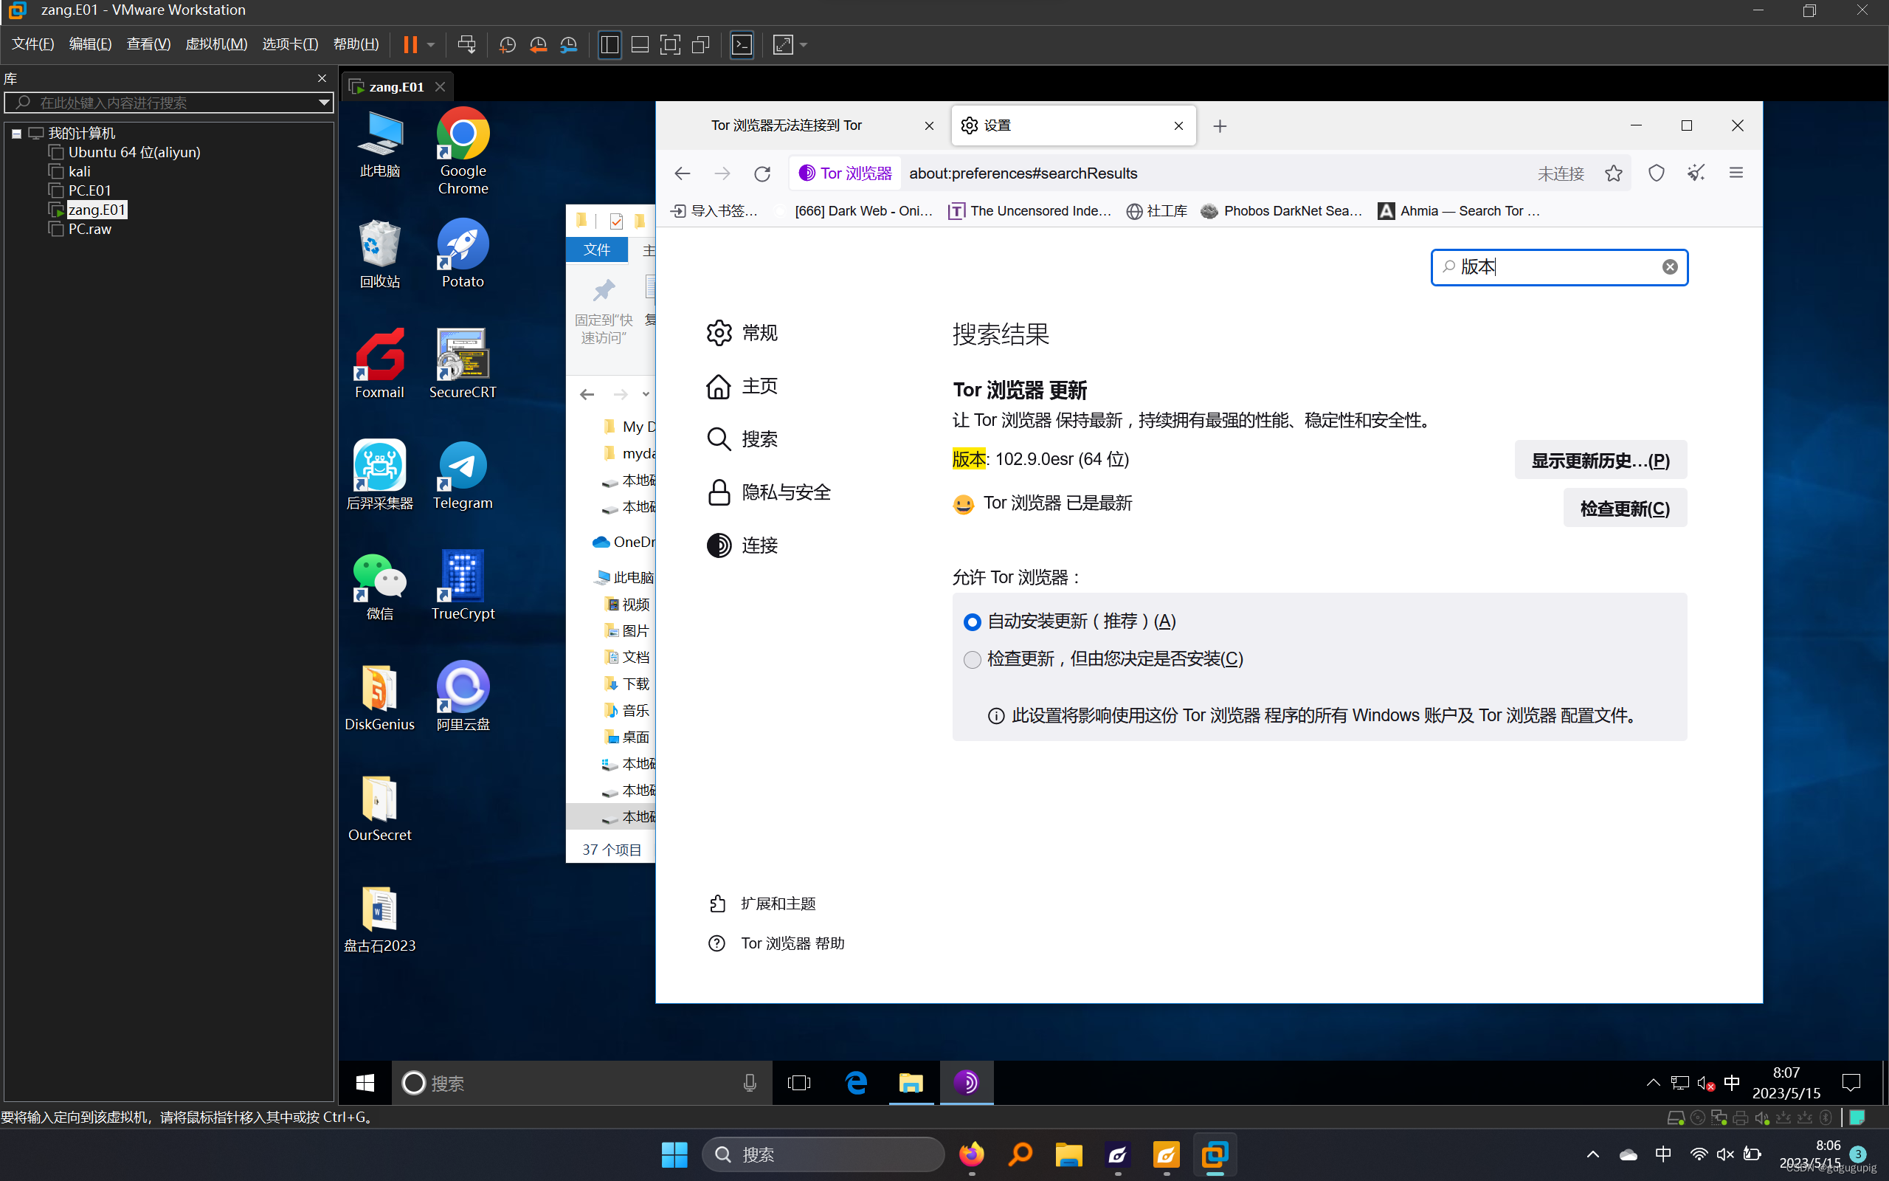Collapse the 我的计算机 tree node
The width and height of the screenshot is (1889, 1181).
click(16, 134)
